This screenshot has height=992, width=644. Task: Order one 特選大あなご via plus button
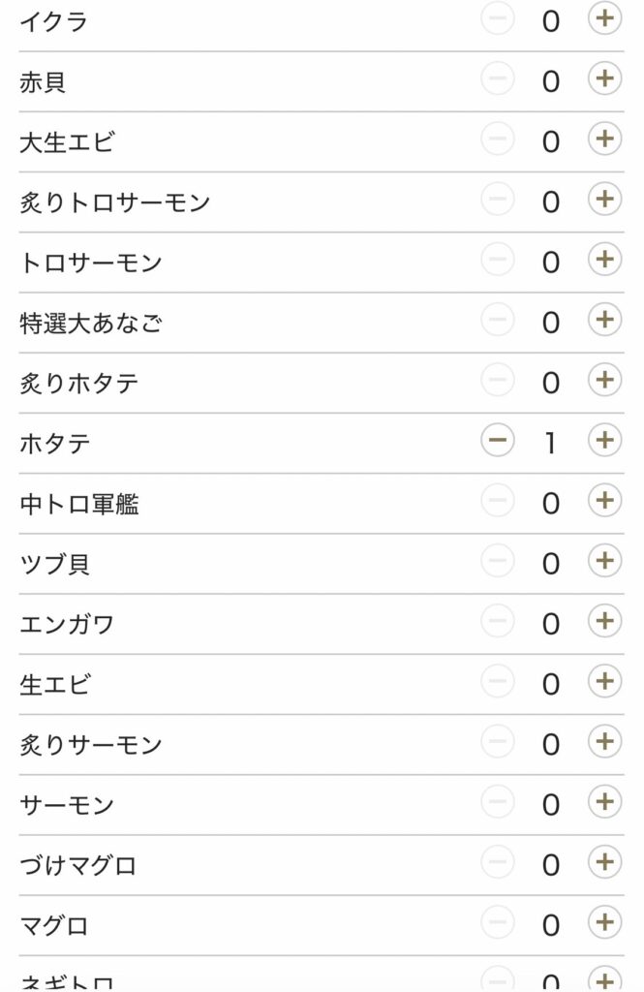click(x=605, y=322)
